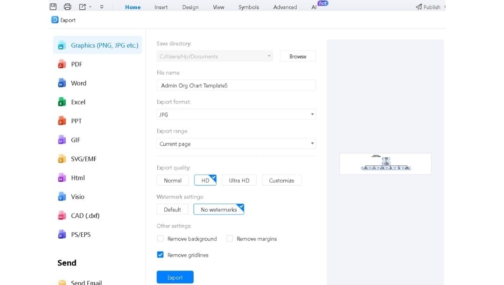Select the Word export format icon
The height and width of the screenshot is (285, 504).
78,83
